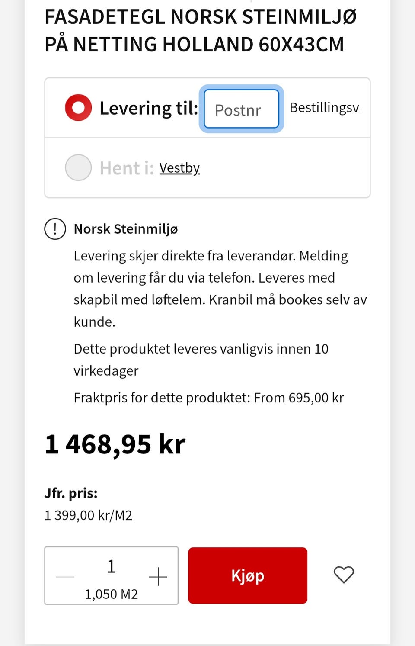Screen dimensions: 415x646
Task: Click the 10 virkedager delivery time text
Action: pos(201,360)
